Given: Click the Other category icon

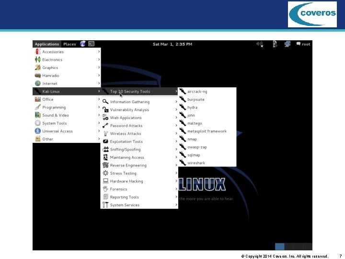Looking at the screenshot, I should [x=38, y=139].
